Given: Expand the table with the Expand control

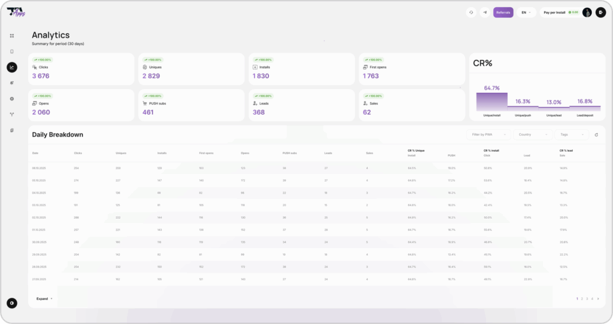Looking at the screenshot, I should pyautogui.click(x=44, y=298).
